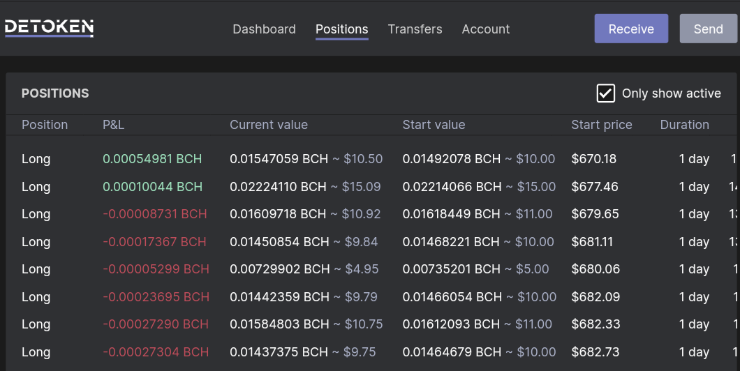The width and height of the screenshot is (740, 371).
Task: Select P&L value -0.00005299 BCH
Action: [x=156, y=269]
